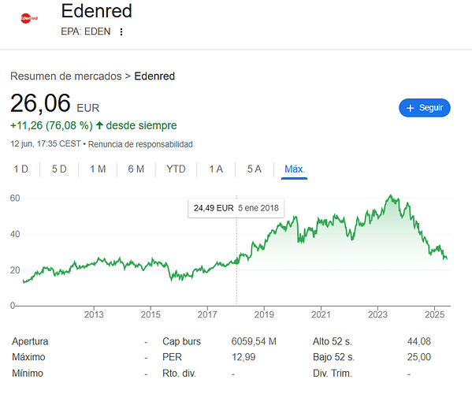This screenshot has width=472, height=394.
Task: Click the 24,49 EUR chart tooltip
Action: click(x=236, y=208)
